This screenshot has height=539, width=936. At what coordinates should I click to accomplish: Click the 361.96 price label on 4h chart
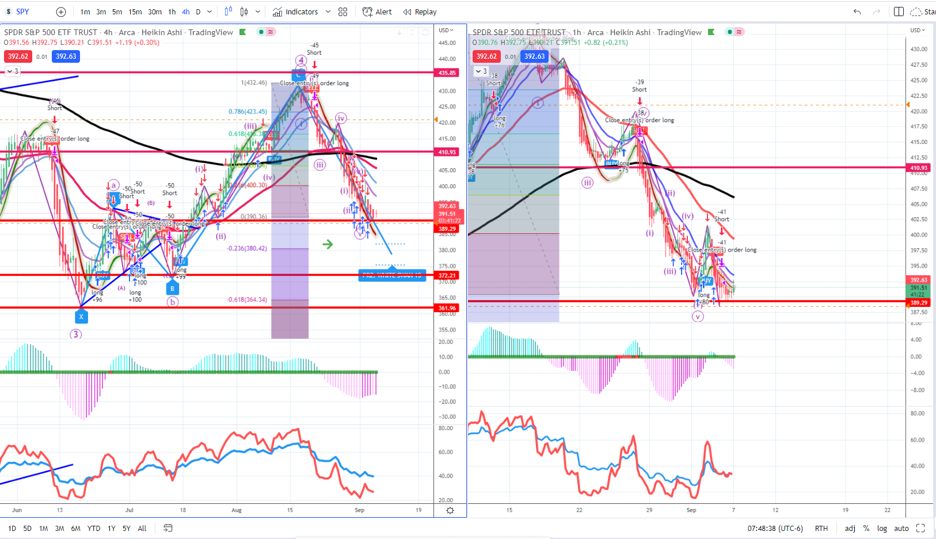pos(447,308)
